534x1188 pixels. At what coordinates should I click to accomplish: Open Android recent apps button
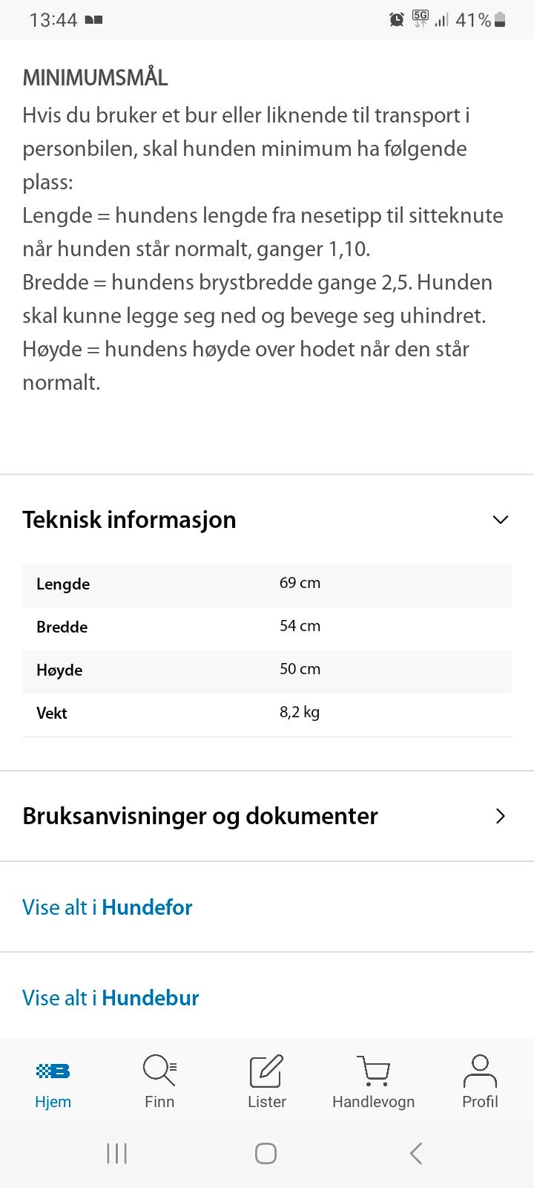click(x=116, y=1153)
